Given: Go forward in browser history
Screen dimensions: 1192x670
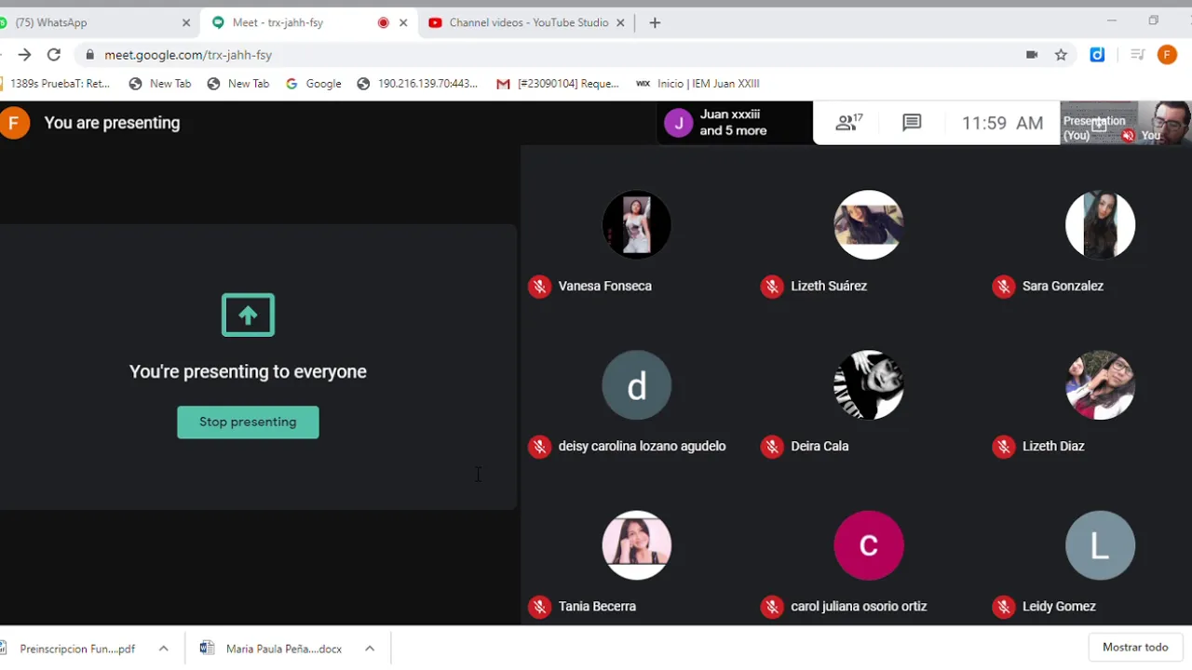Looking at the screenshot, I should (24, 55).
